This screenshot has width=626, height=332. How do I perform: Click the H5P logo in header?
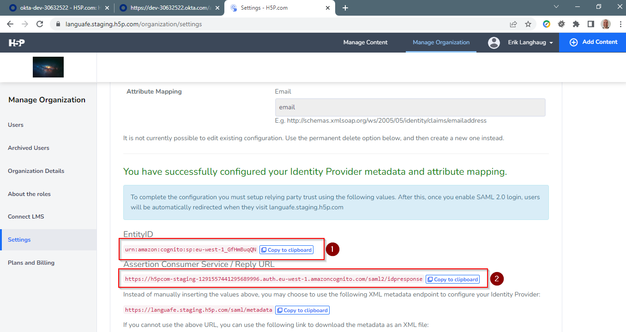pos(17,42)
